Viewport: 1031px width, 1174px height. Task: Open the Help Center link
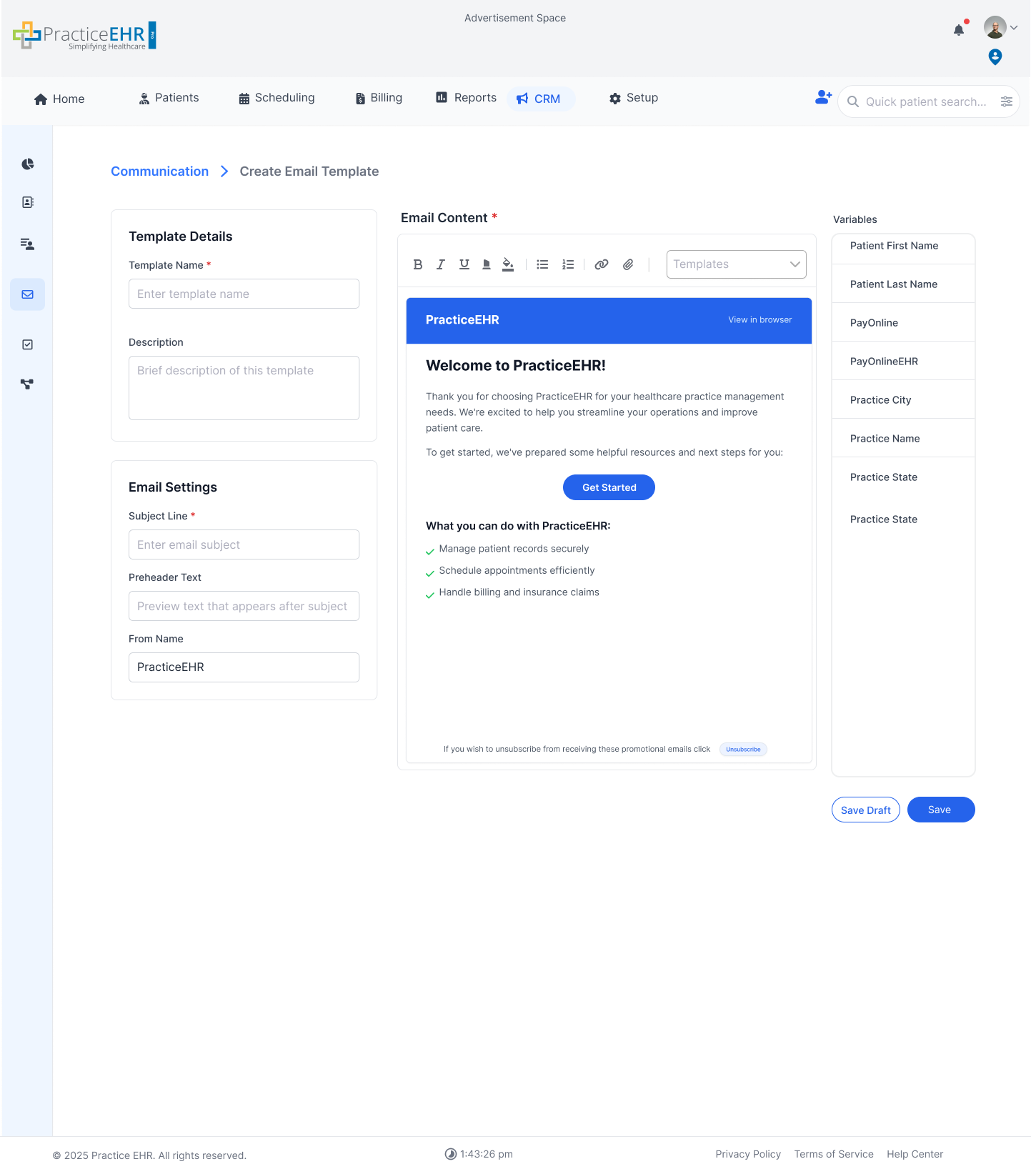pyautogui.click(x=915, y=1154)
